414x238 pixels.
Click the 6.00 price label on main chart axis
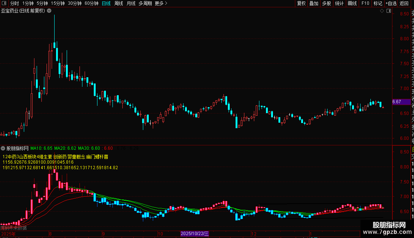(x=404, y=138)
